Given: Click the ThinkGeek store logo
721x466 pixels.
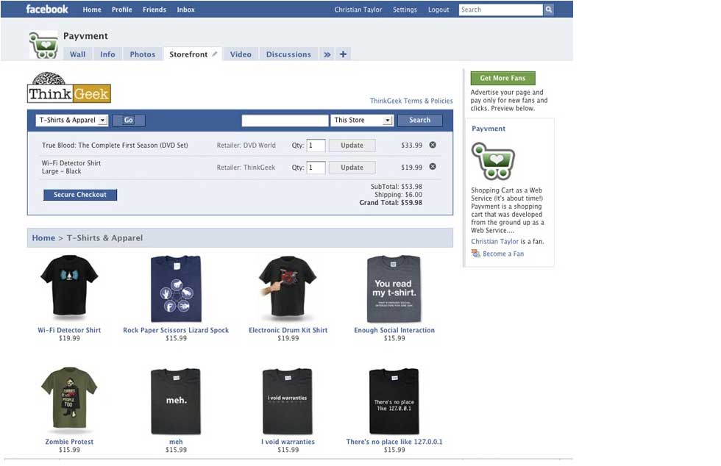Looking at the screenshot, I should 69,87.
